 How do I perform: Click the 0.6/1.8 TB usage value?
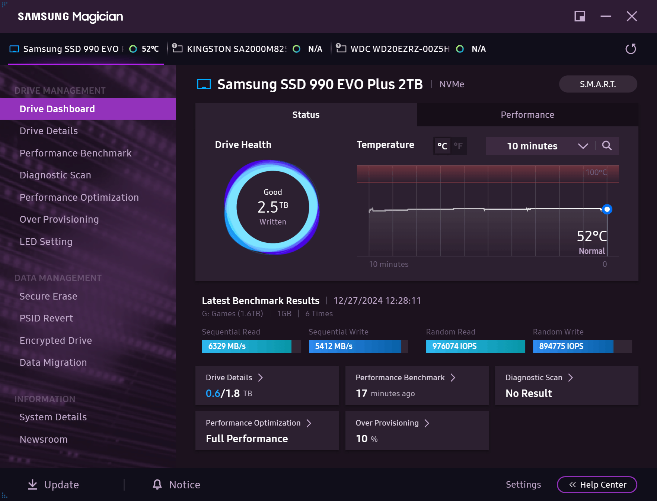(229, 393)
